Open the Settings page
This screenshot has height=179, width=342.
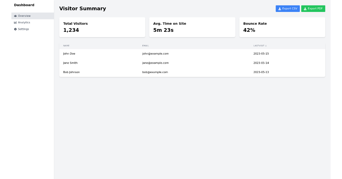point(23,29)
